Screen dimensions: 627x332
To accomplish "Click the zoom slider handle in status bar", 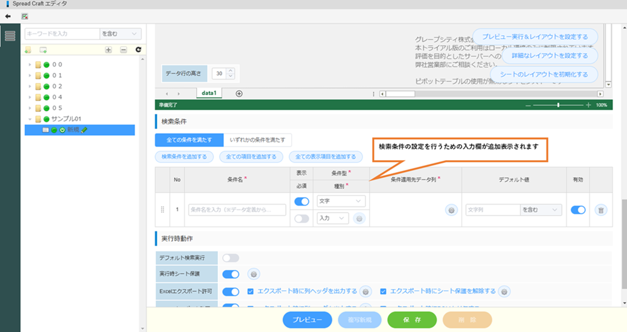I will [x=558, y=105].
